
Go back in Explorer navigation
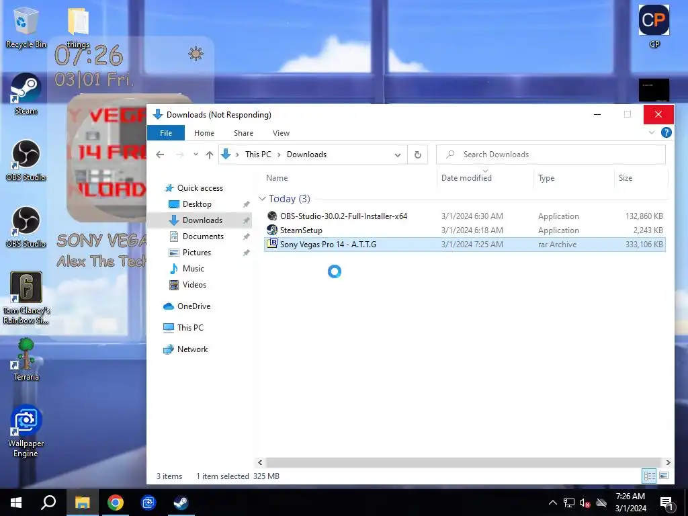[x=160, y=155]
